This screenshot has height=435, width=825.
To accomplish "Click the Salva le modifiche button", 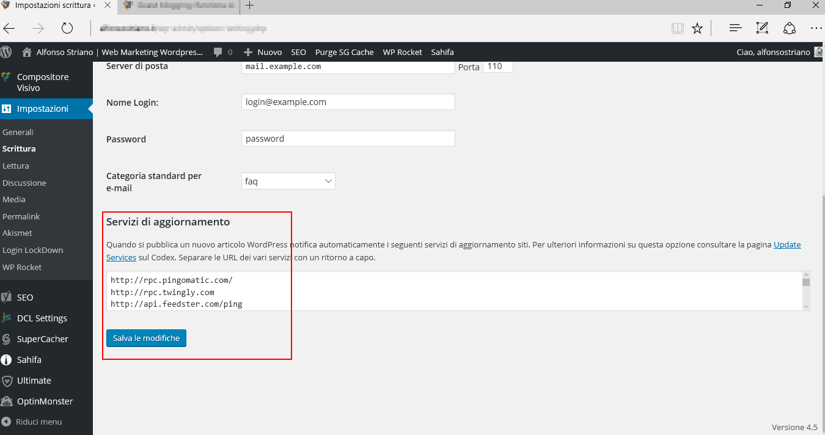I will click(146, 338).
